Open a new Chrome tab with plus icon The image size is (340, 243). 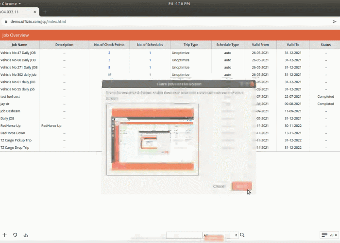click(x=45, y=12)
